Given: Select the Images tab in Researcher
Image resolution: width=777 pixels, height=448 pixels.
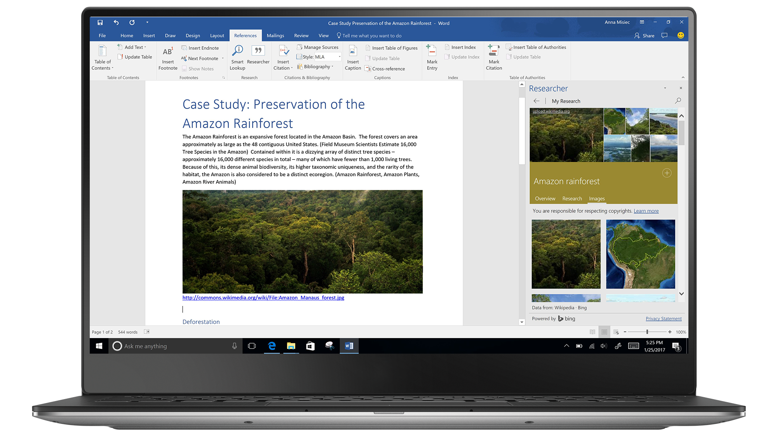Looking at the screenshot, I should point(597,198).
